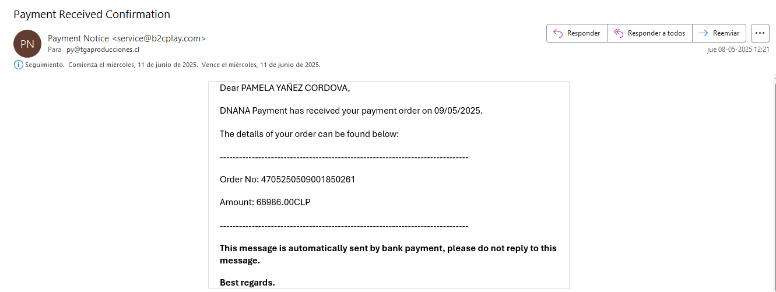The image size is (776, 292).
Task: Click the details of your order line
Action: tap(309, 133)
